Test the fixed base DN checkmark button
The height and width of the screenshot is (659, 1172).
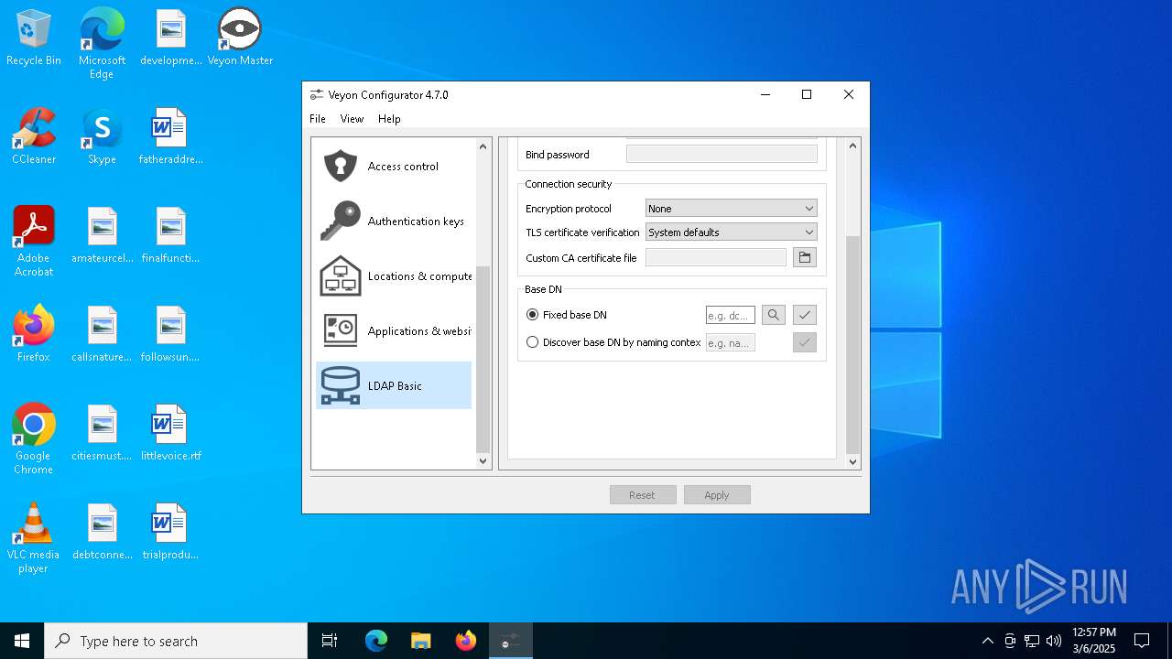click(x=805, y=315)
